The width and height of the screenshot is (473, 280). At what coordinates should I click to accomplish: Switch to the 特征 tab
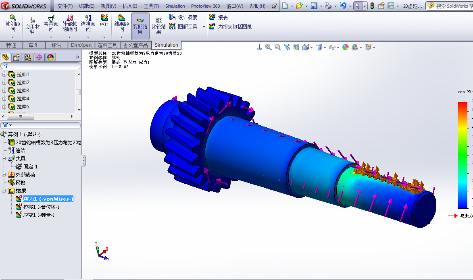tap(11, 45)
